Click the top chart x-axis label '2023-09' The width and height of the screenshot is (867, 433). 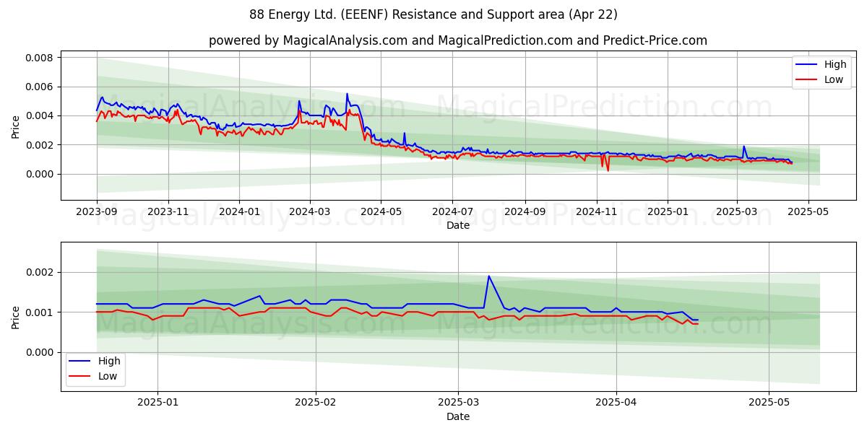(x=97, y=212)
